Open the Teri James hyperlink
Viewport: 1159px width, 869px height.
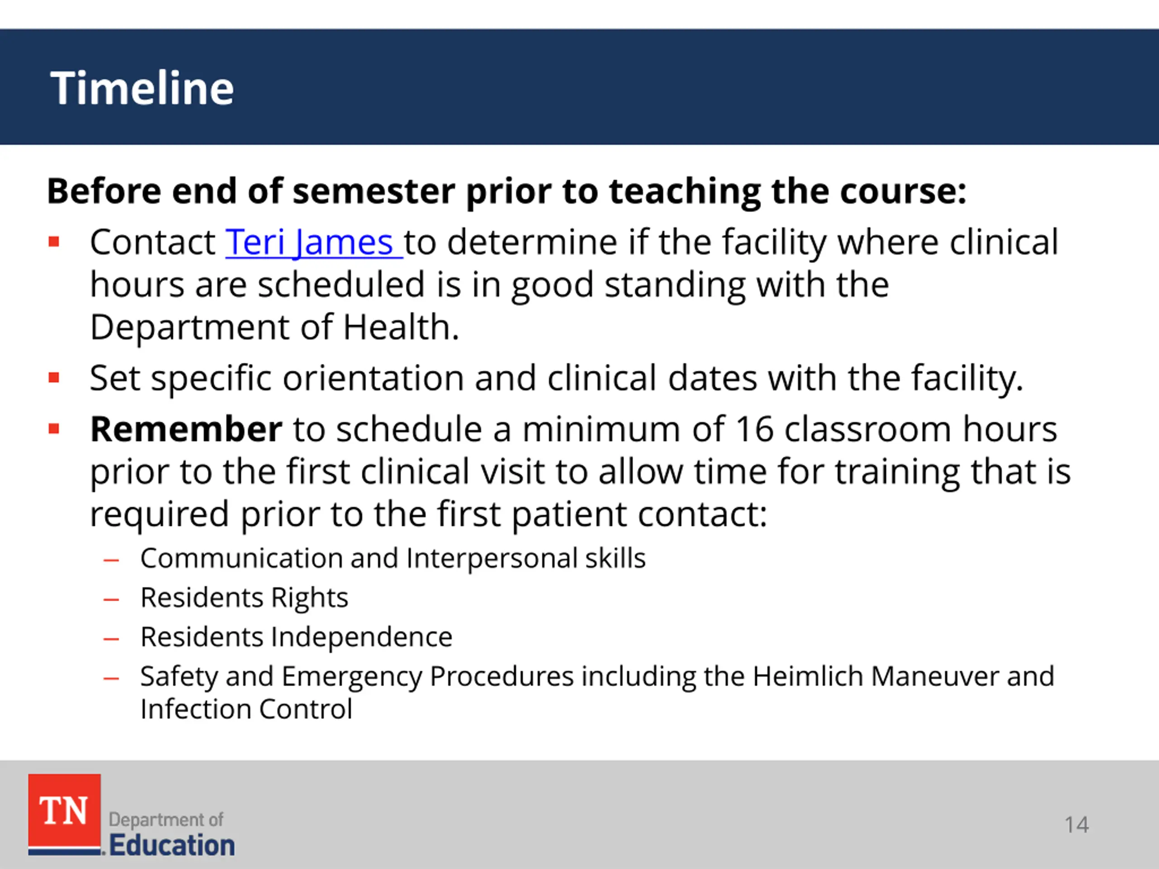[x=314, y=243]
